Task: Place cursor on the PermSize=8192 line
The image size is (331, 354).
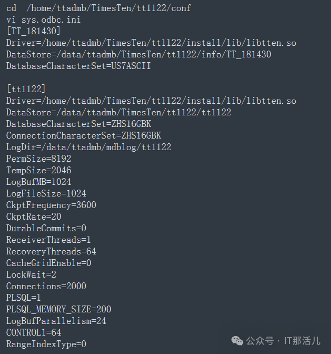Action: (x=39, y=159)
